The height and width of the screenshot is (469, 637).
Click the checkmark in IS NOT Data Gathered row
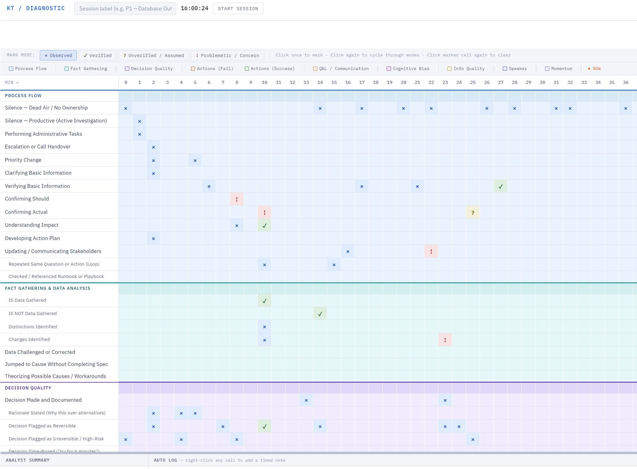pos(320,314)
